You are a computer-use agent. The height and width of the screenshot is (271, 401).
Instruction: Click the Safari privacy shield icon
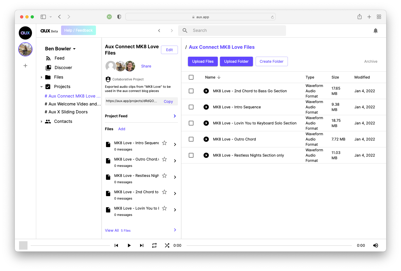tap(119, 17)
